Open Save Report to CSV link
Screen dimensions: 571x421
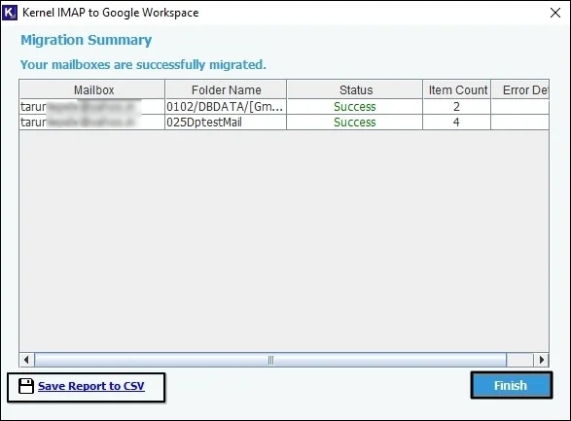point(91,386)
